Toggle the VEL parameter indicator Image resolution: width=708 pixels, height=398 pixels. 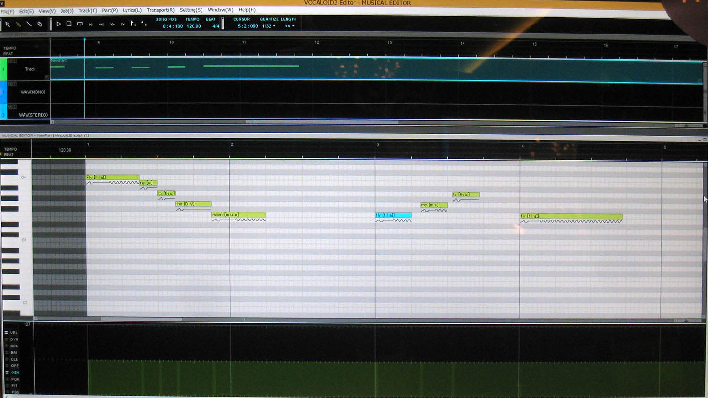click(7, 333)
